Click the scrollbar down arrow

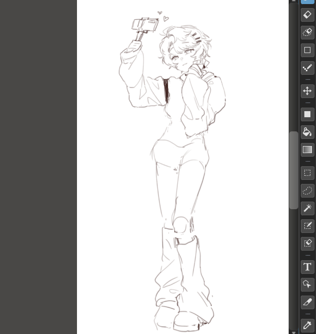(294, 331)
